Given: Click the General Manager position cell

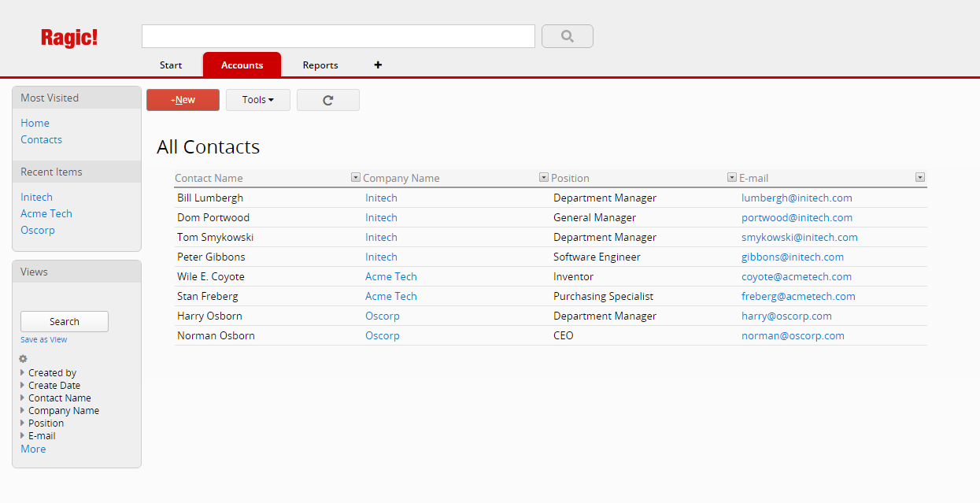Looking at the screenshot, I should (x=594, y=218).
